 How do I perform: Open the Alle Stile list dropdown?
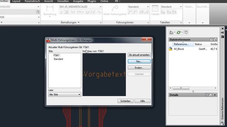(x=79, y=95)
